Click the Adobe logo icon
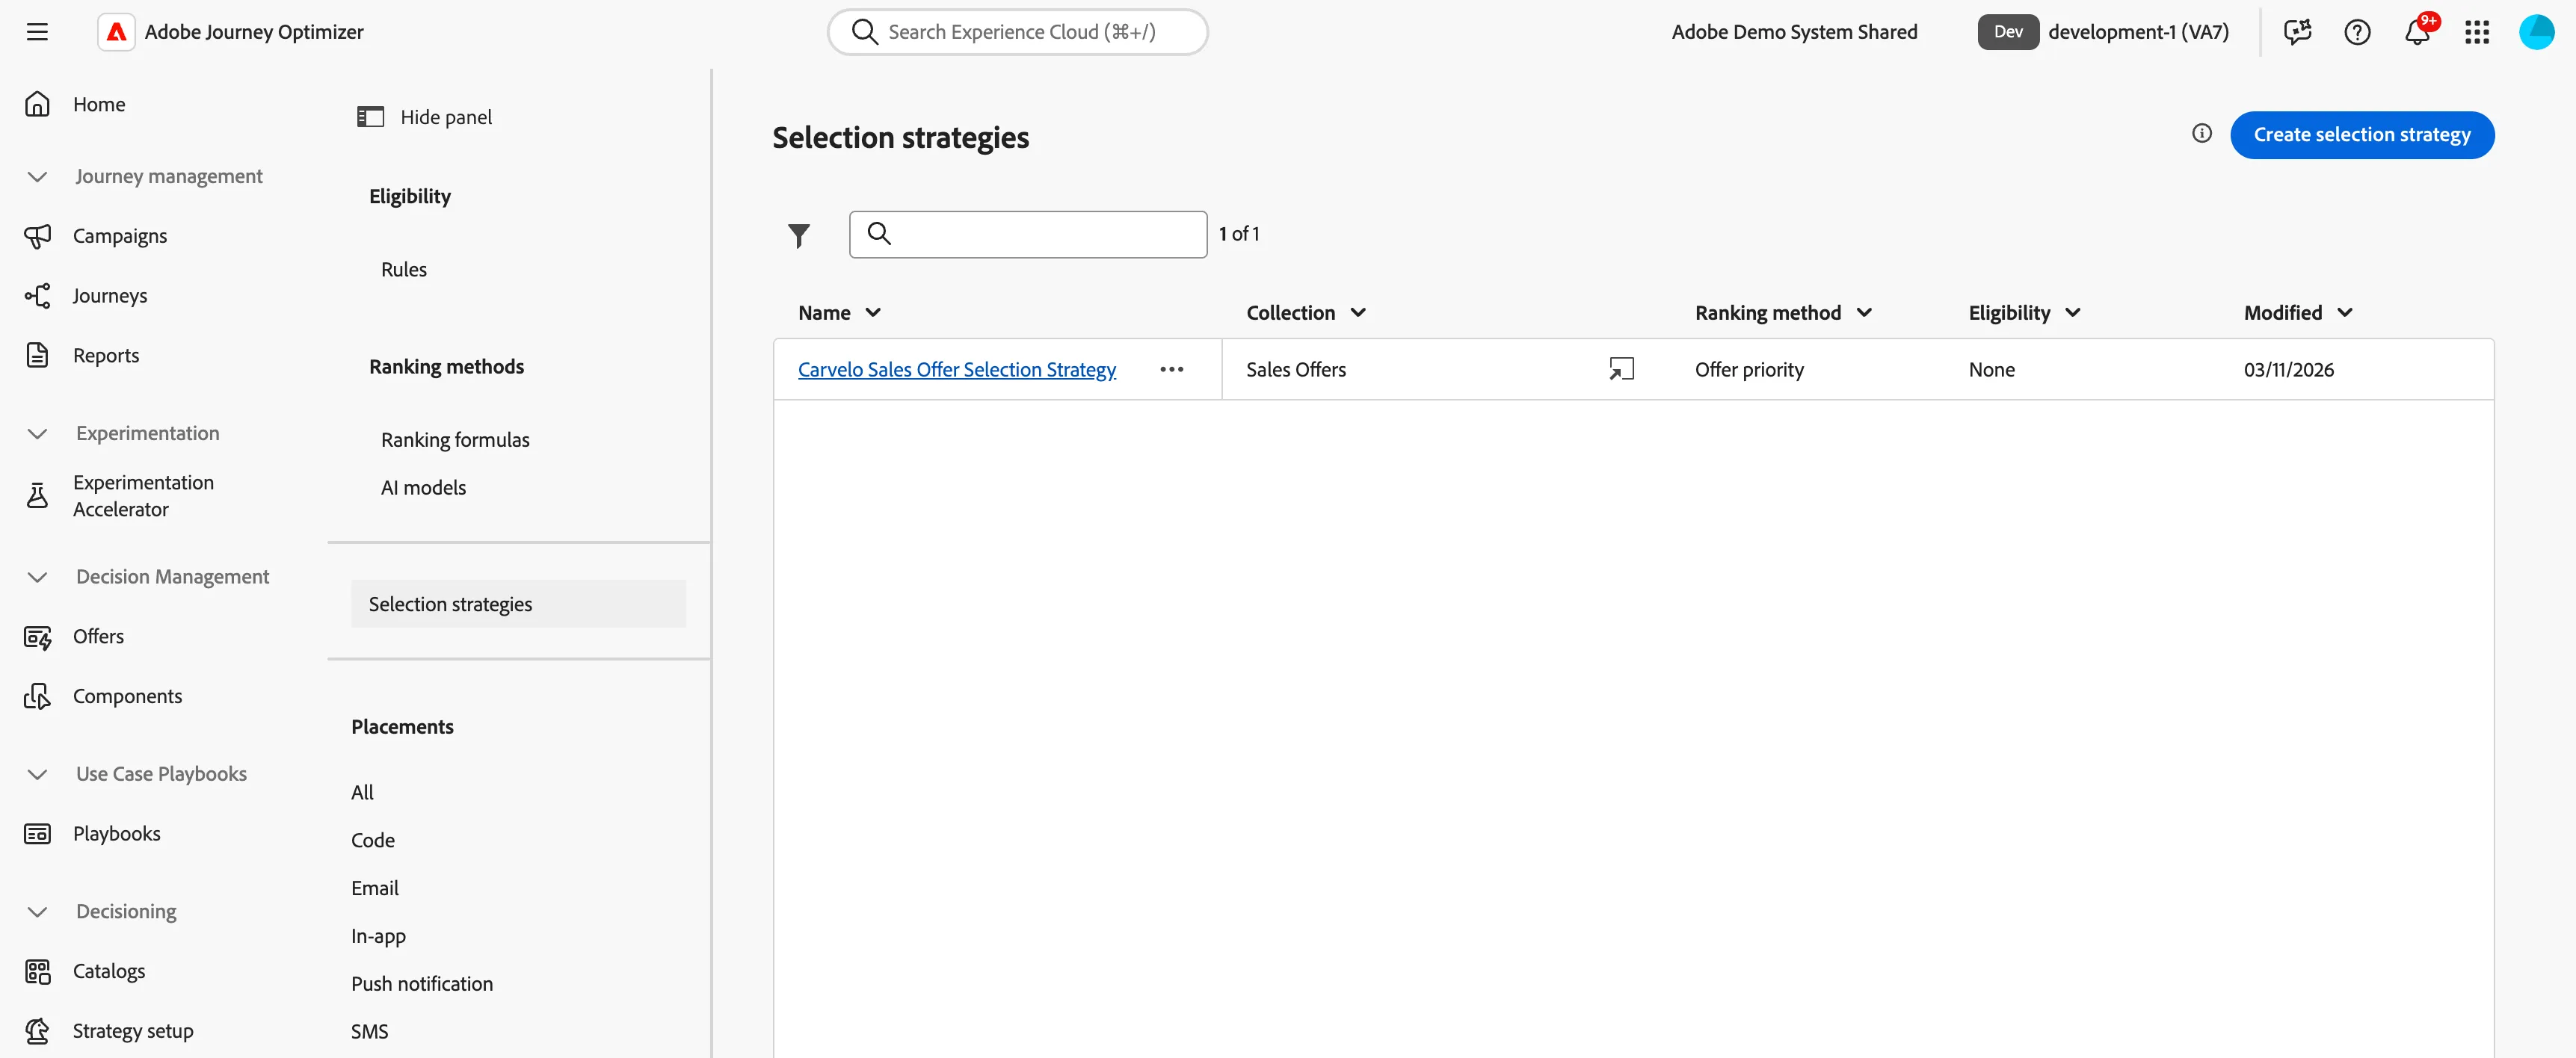The image size is (2576, 1058). tap(116, 32)
